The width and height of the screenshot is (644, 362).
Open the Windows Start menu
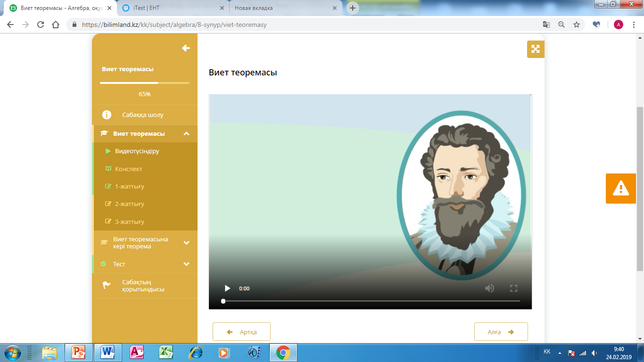[12, 352]
